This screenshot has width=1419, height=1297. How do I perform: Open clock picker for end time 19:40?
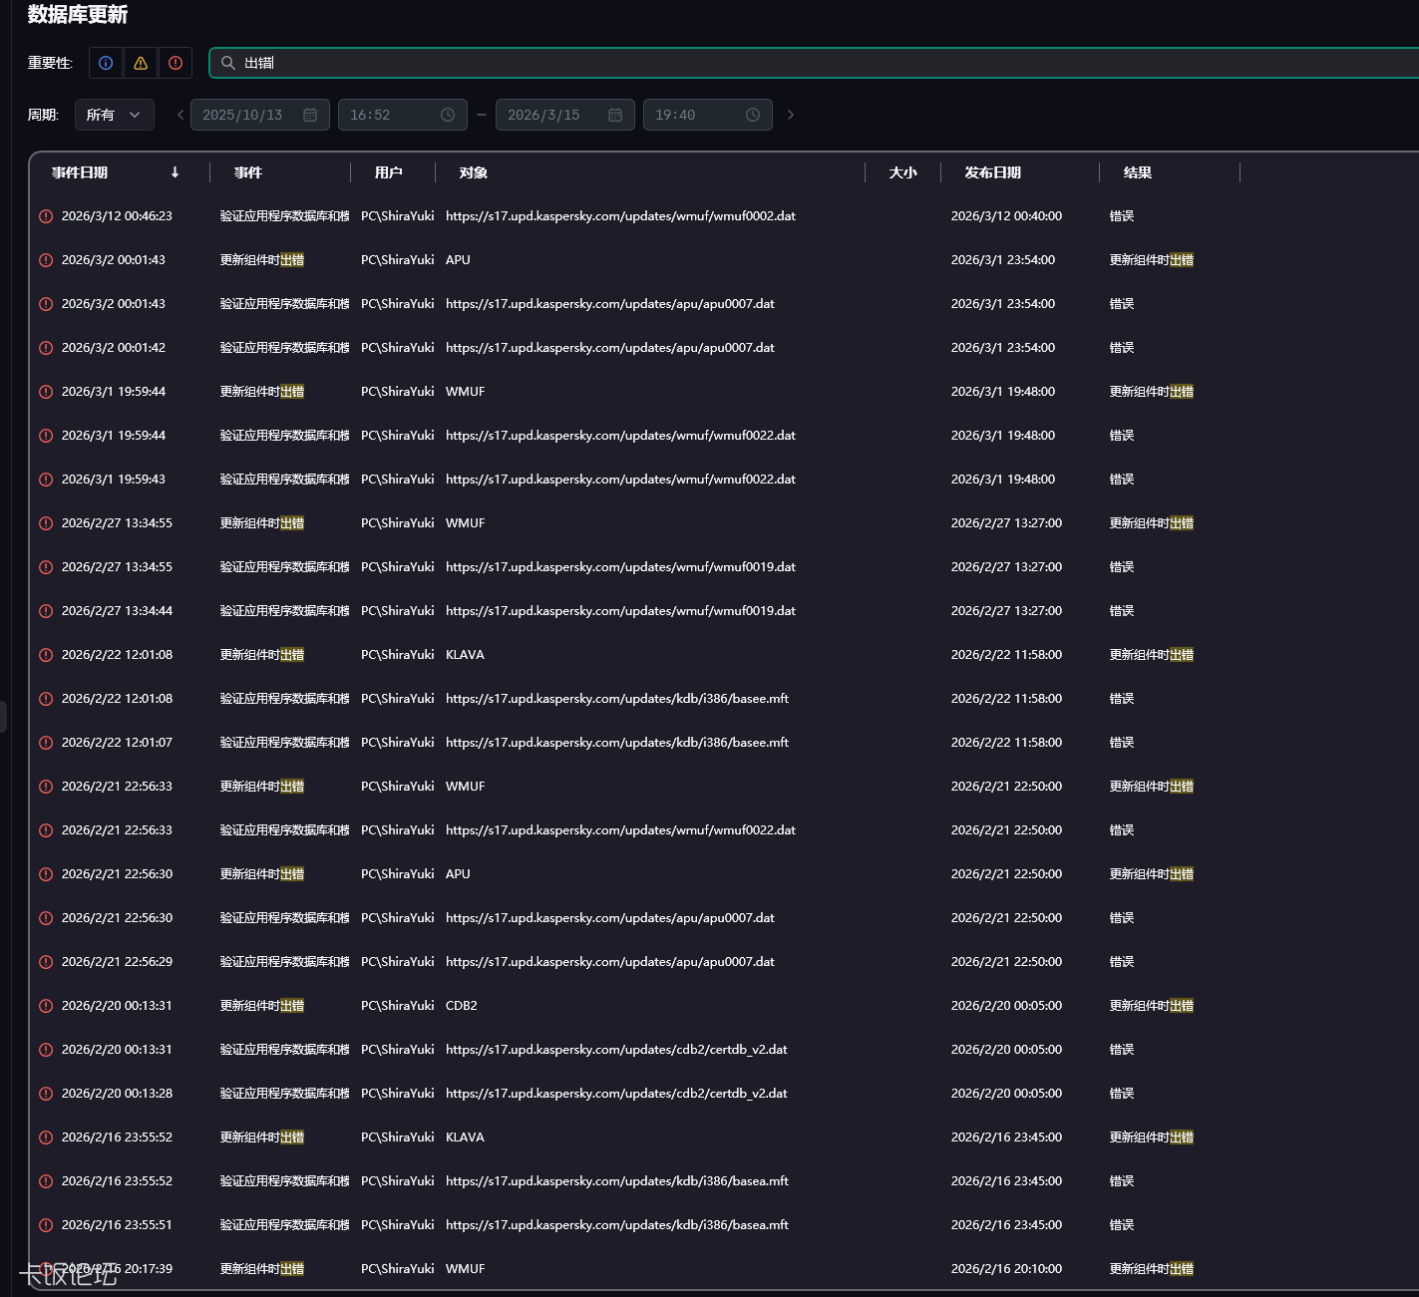(753, 115)
